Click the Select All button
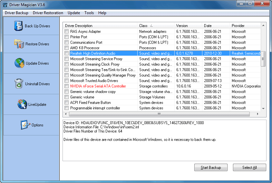Image resolution: width=272 pixels, height=183 pixels. pyautogui.click(x=249, y=168)
